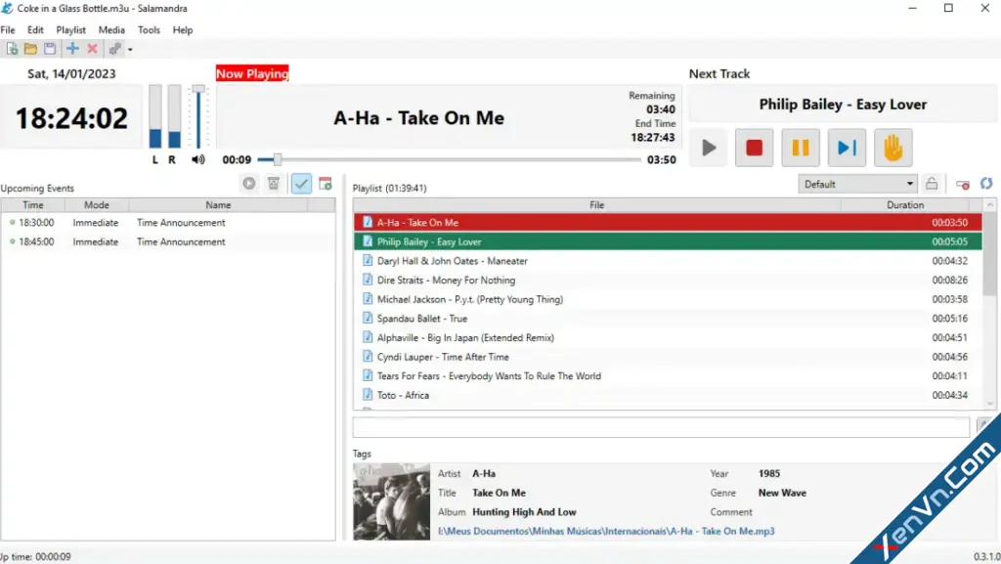Toggle the events checkmark button
The image size is (1001, 564).
[x=301, y=184]
